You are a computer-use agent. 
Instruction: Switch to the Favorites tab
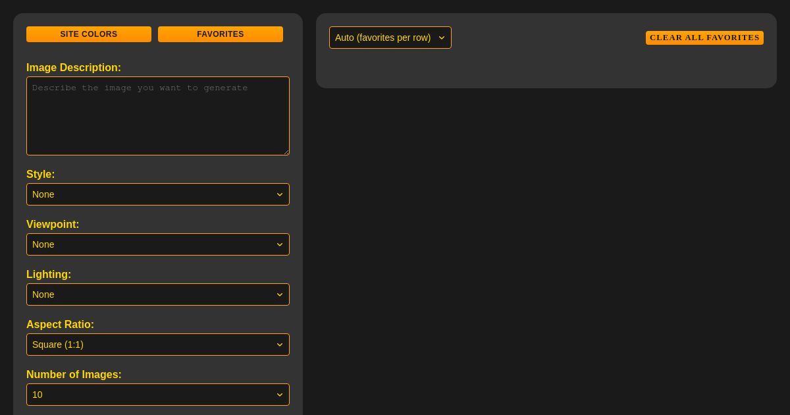pos(221,34)
